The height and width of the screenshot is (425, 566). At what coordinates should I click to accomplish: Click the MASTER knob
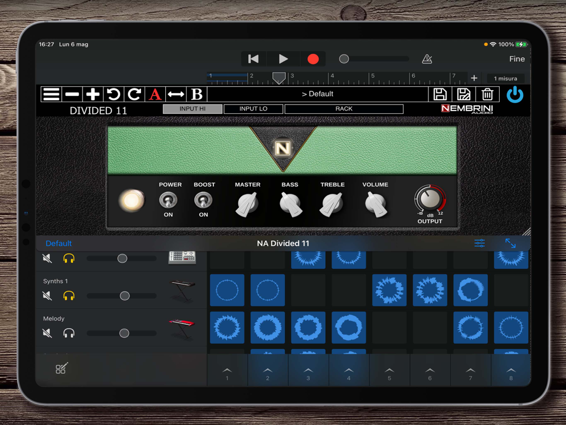247,204
